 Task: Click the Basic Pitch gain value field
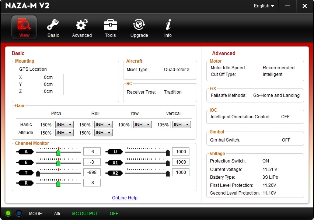click(46, 125)
